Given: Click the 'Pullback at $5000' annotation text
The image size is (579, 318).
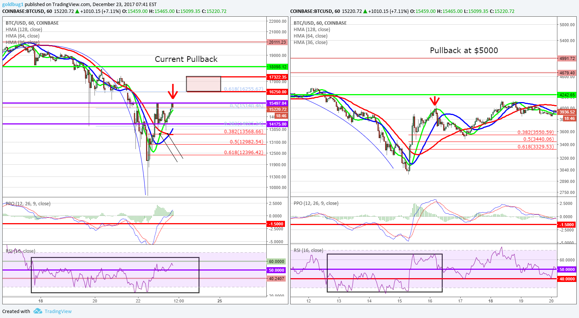Looking at the screenshot, I should point(464,50).
